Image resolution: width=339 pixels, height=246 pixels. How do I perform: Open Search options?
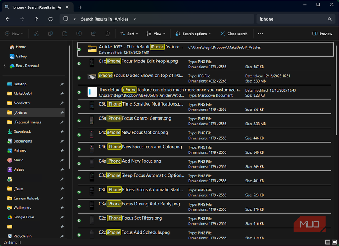pos(191,34)
